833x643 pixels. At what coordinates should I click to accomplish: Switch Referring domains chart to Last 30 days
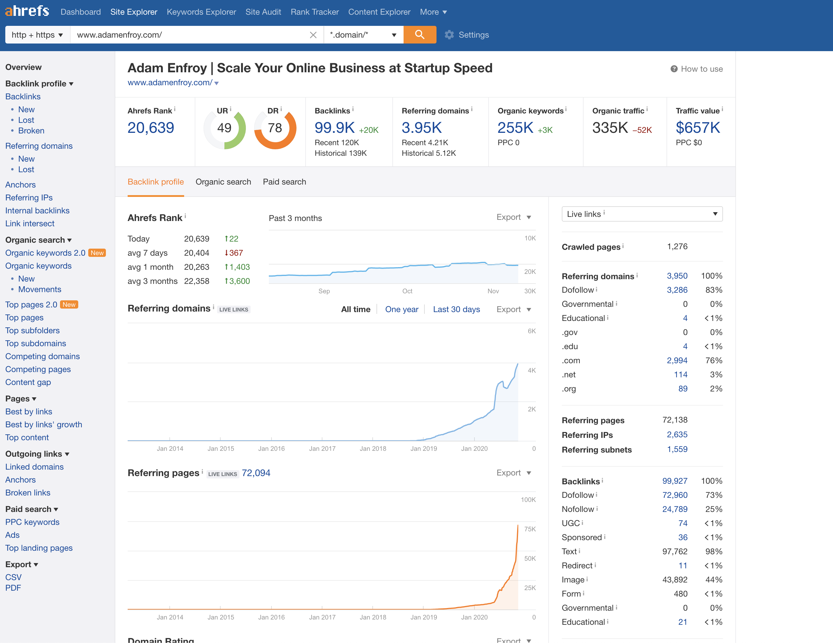[456, 309]
